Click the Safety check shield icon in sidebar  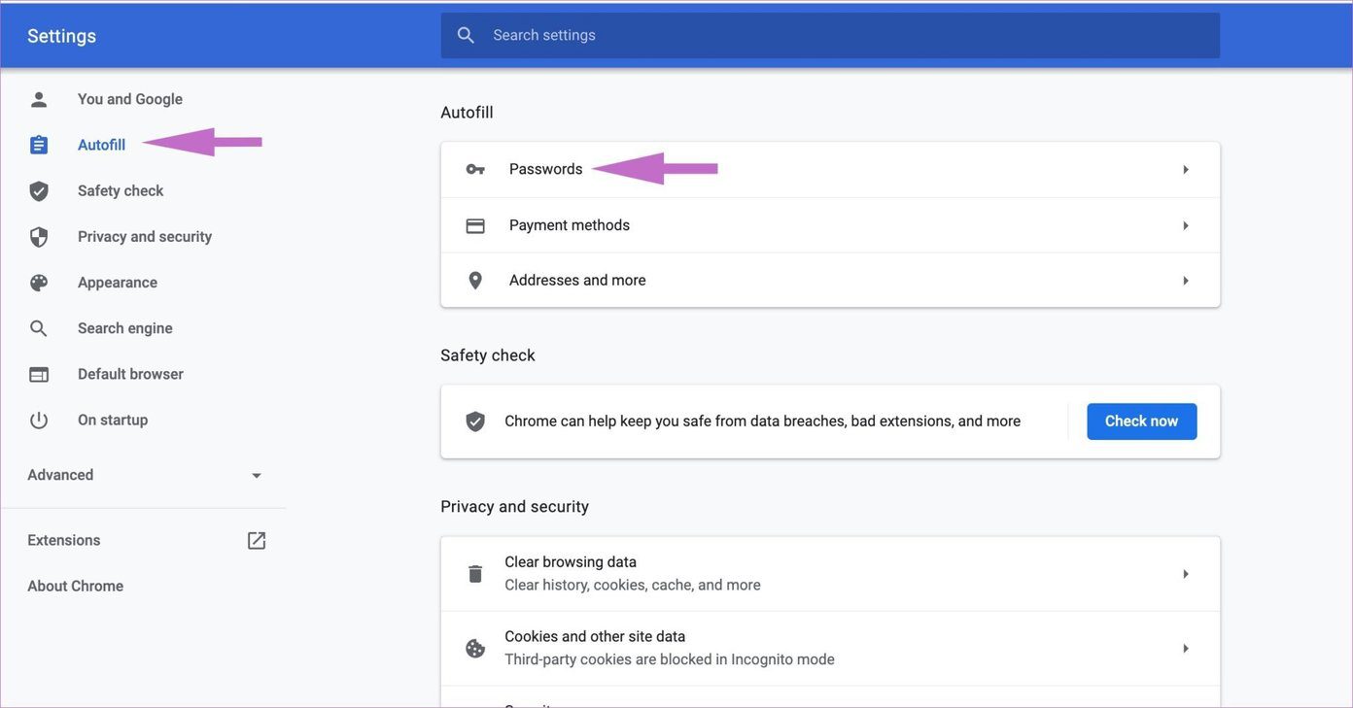coord(39,190)
